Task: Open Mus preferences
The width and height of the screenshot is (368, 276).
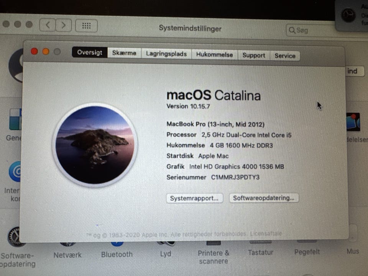Action: click(x=353, y=251)
